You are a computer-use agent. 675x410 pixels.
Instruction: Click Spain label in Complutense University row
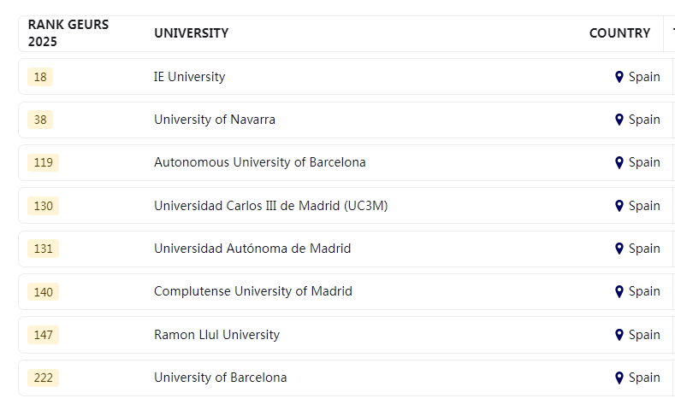644,291
